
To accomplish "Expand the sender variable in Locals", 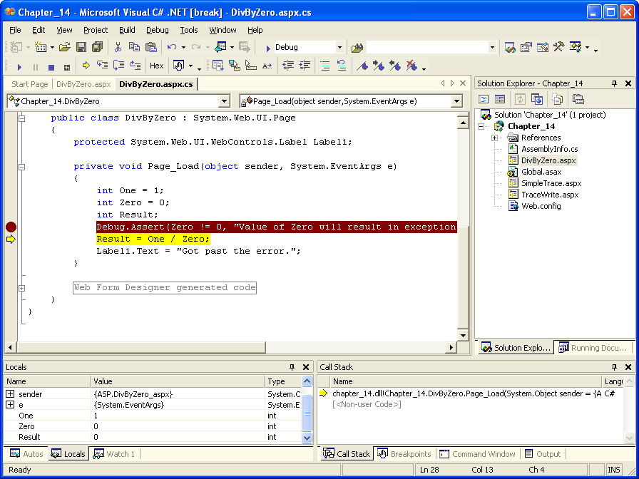I will pyautogui.click(x=10, y=394).
